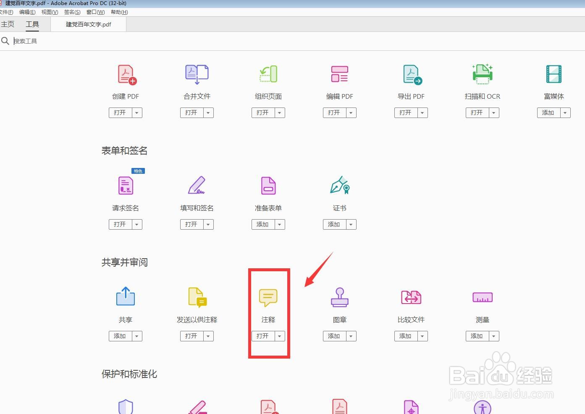The image size is (585, 414).
Task: Click 添加 button under 图章
Action: [x=334, y=336]
